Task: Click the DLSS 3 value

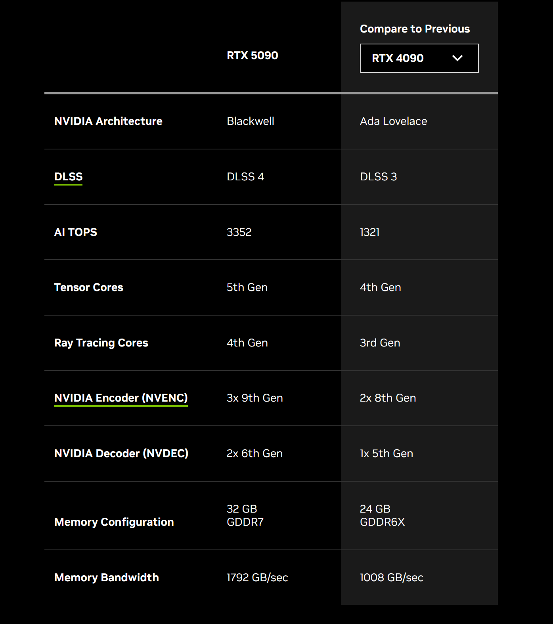Action: pos(378,177)
